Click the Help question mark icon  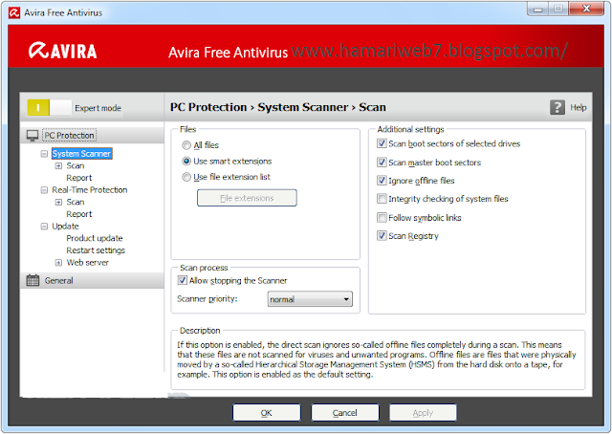click(x=557, y=107)
